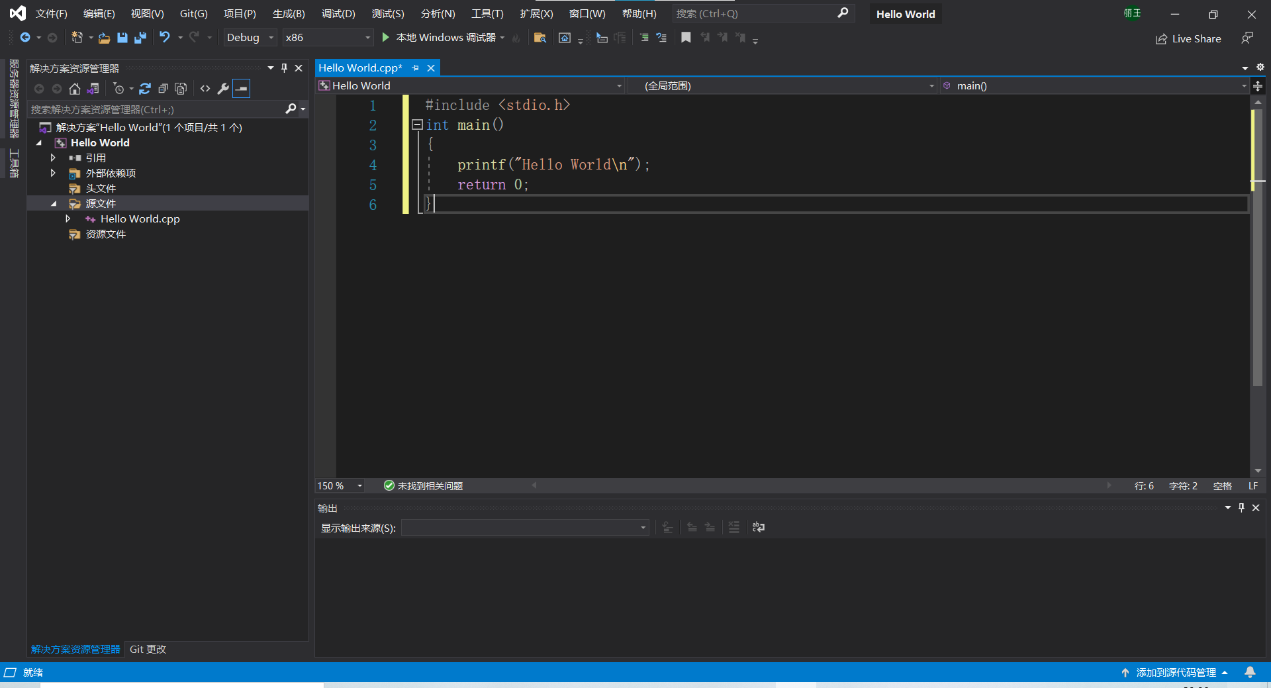Click the uncomment selected lines icon
1271x688 pixels.
661,38
